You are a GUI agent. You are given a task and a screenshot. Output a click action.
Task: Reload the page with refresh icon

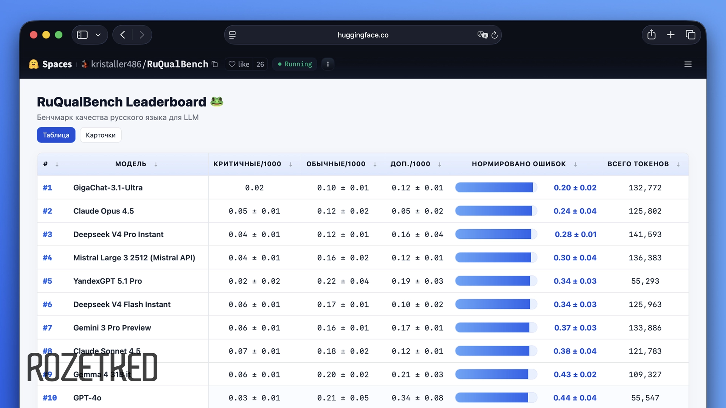pos(495,35)
